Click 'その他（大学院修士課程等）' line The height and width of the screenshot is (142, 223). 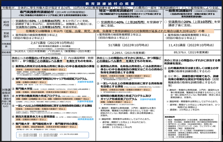click(x=179, y=137)
